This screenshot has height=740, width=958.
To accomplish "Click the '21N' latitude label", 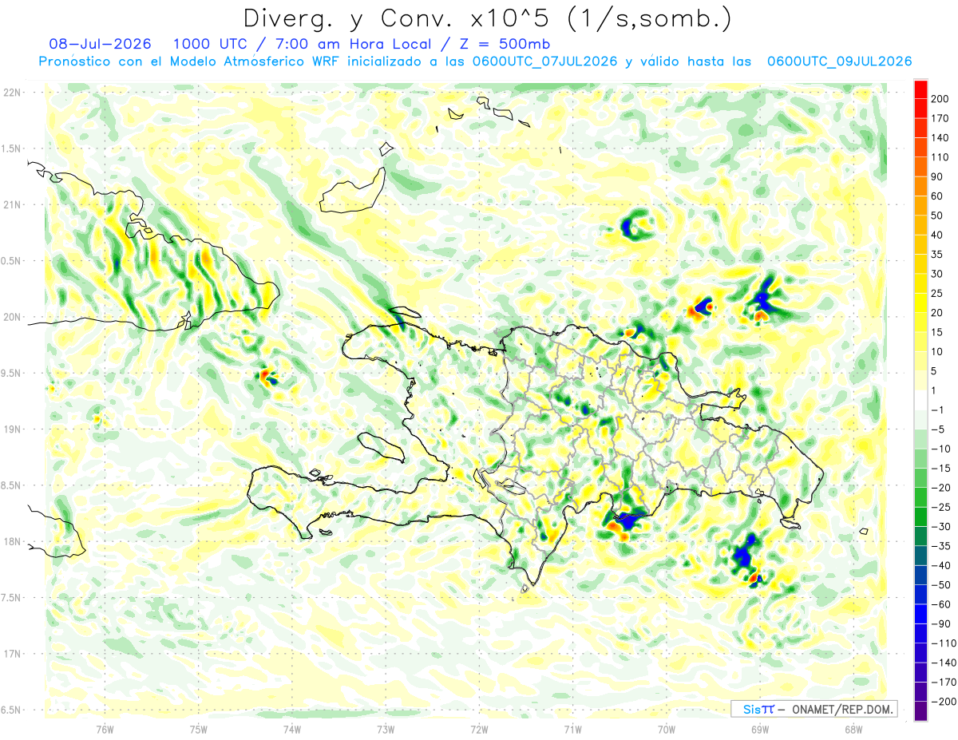I will [x=13, y=204].
